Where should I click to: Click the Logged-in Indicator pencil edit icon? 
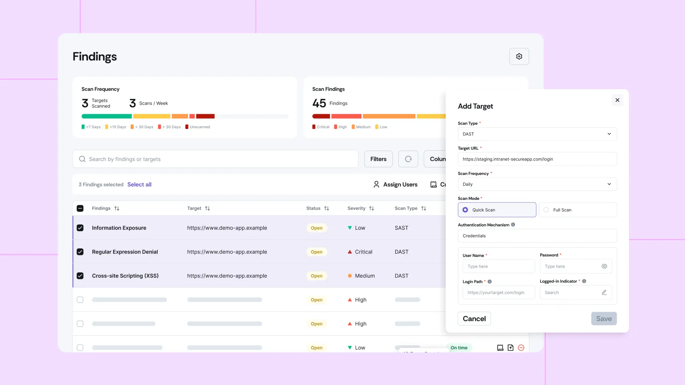[604, 292]
